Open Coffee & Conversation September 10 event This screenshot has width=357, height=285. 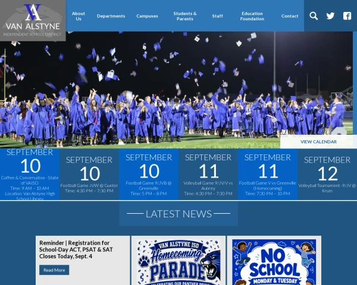(30, 175)
